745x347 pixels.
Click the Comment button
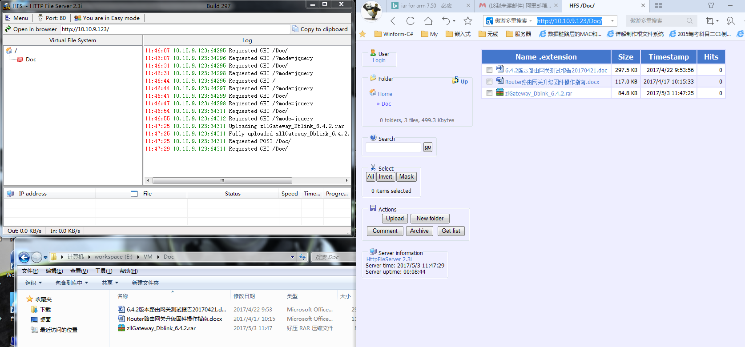385,231
